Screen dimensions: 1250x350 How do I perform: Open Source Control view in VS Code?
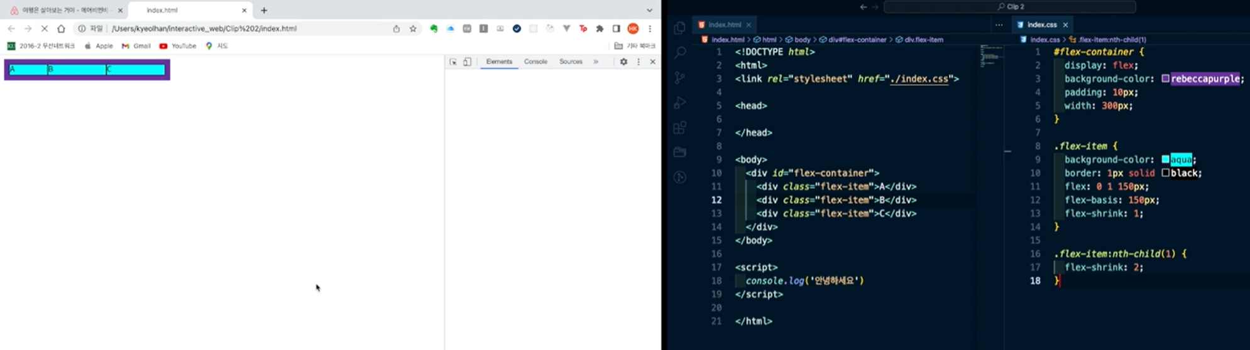[x=679, y=78]
